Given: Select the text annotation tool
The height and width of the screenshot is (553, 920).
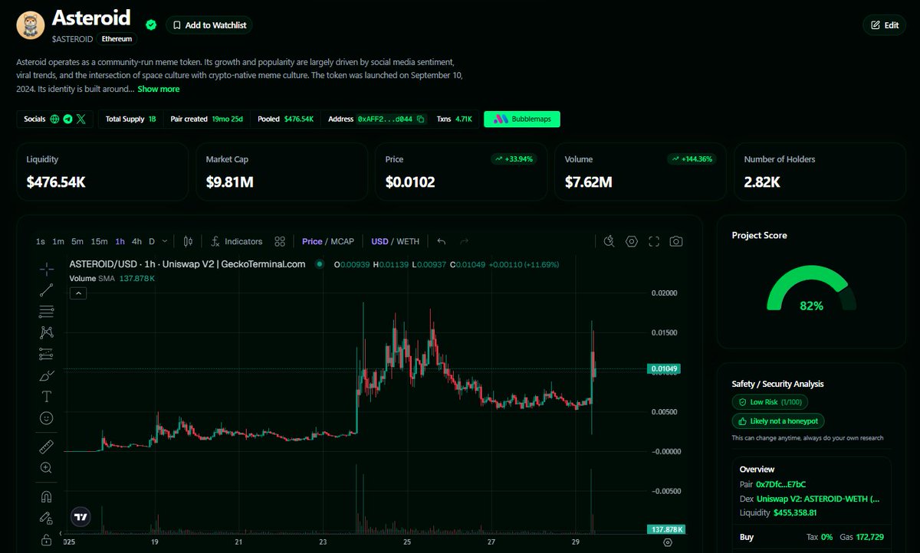Looking at the screenshot, I should [47, 396].
